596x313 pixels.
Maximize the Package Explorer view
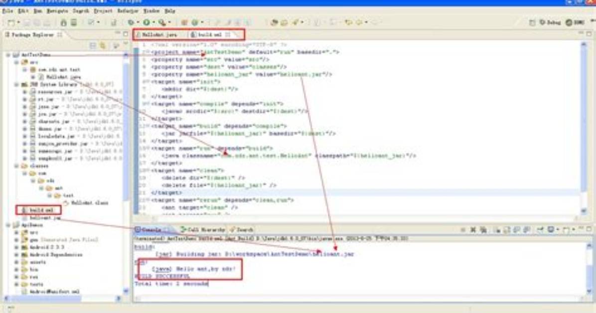point(126,34)
